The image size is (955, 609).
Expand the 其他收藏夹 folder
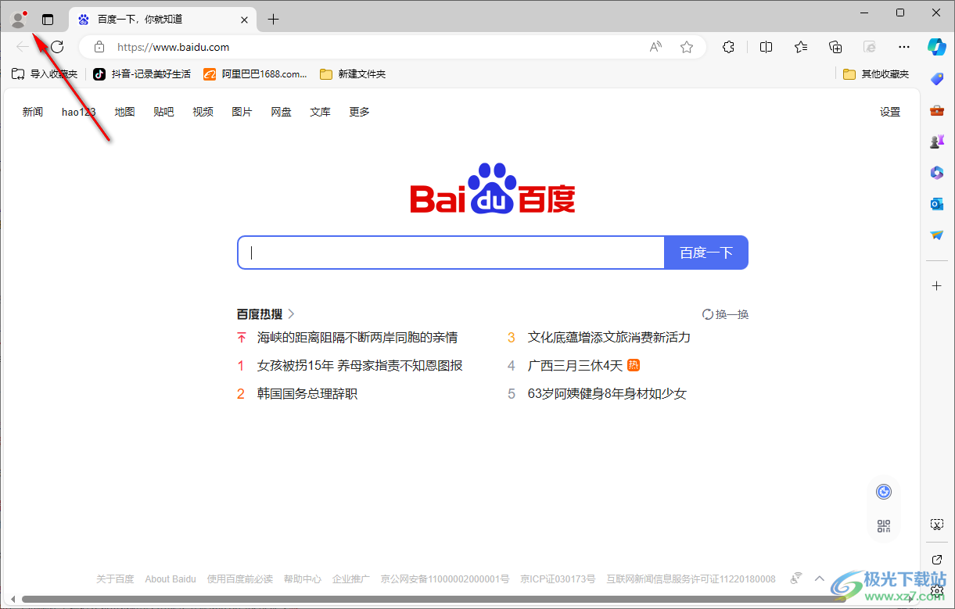876,74
